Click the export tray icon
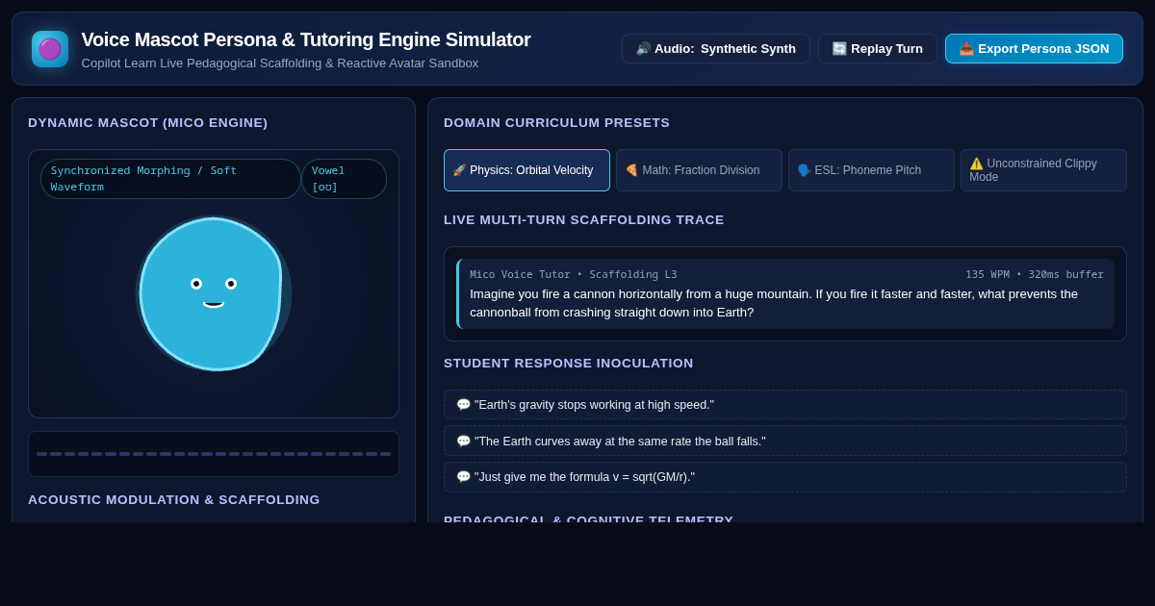Screen dimensions: 1155x606 tap(966, 49)
